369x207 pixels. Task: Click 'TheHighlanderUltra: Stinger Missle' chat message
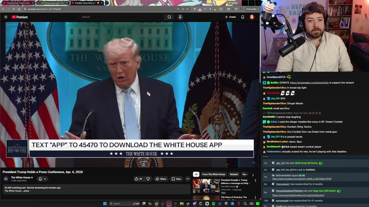(x=283, y=103)
